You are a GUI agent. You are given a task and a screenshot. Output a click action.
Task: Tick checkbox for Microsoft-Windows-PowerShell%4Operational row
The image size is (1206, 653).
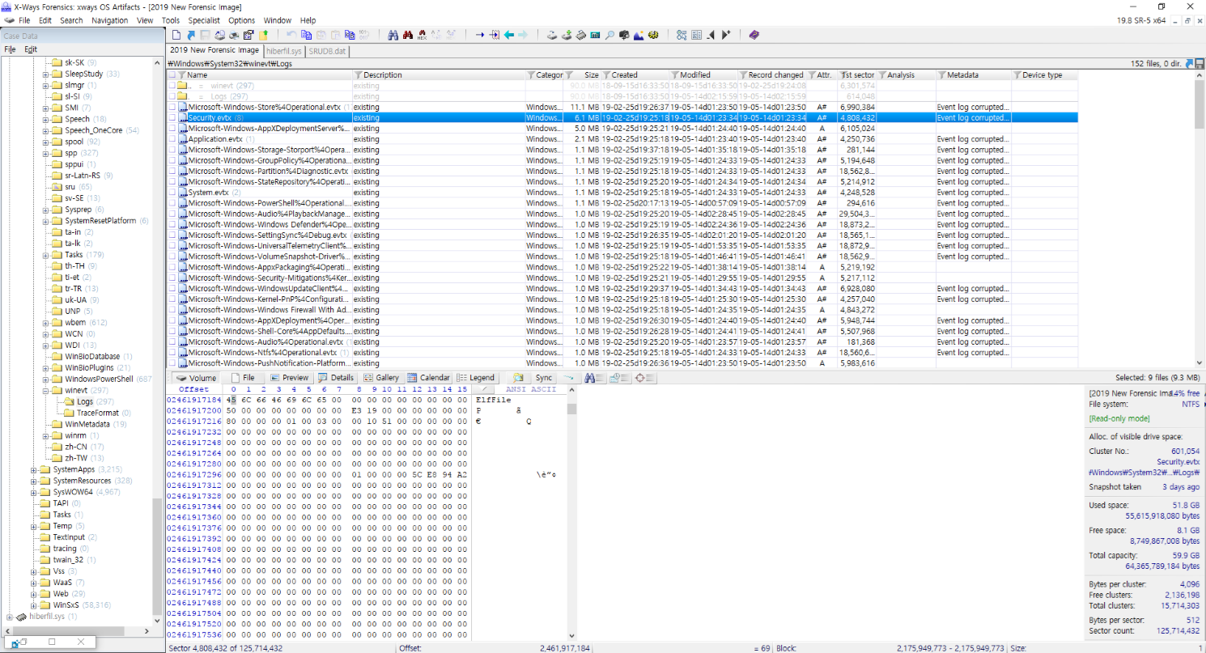172,203
